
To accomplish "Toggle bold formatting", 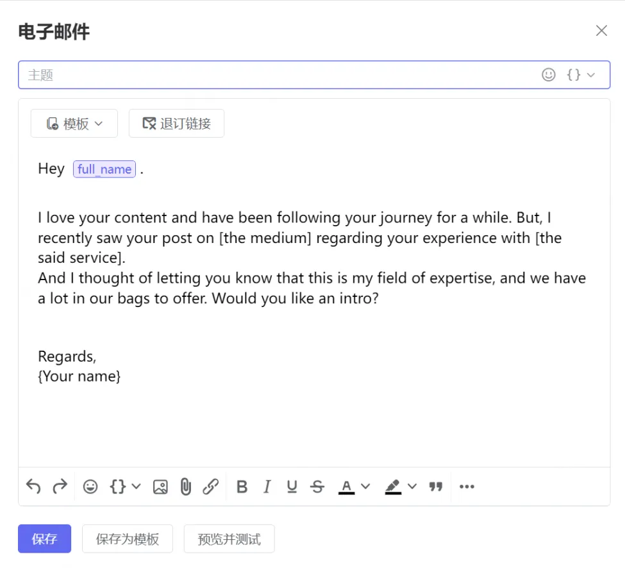I will coord(242,487).
